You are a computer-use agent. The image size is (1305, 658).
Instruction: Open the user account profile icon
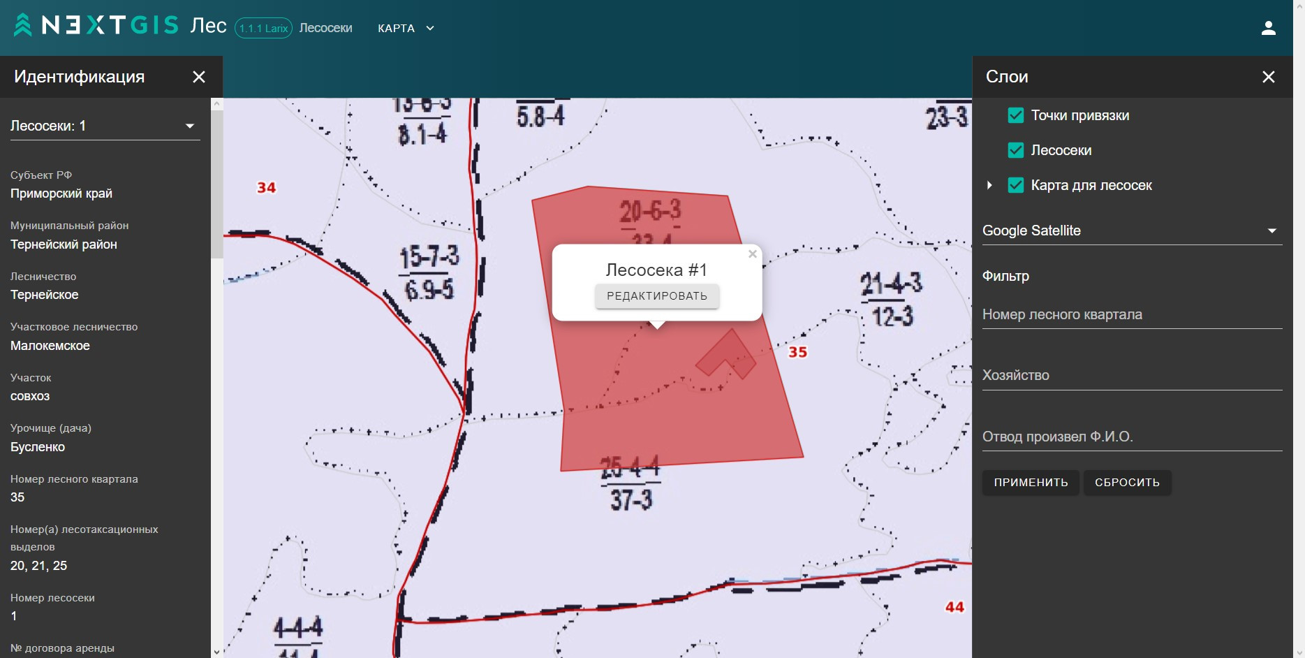click(x=1268, y=28)
